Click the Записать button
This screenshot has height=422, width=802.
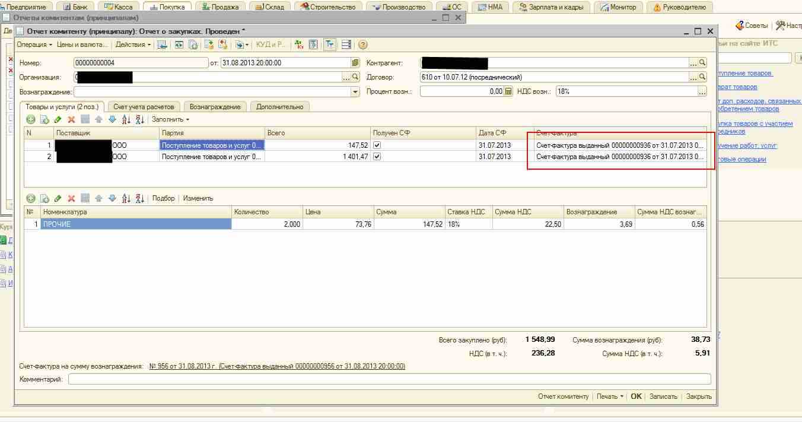(663, 396)
